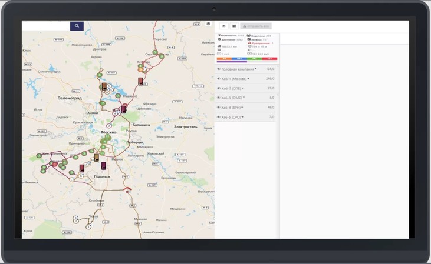Image resolution: width=431 pixels, height=264 pixels.
Task: Click the Электросталь label on the map
Action: 186,127
